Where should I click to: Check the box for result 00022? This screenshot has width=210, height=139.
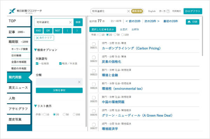click(94, 57)
